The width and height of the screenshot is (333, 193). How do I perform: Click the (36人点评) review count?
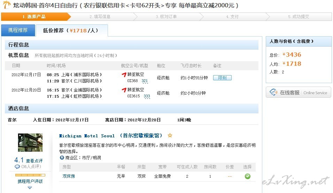click(31, 167)
